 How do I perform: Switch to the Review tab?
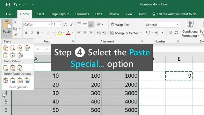pos(114,14)
